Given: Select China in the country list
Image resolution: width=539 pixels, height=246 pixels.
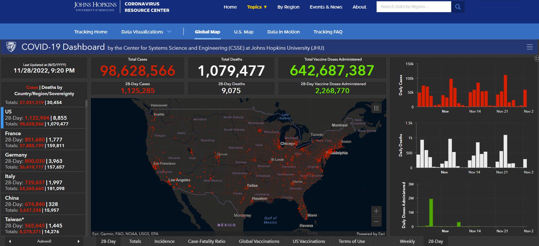Looking at the screenshot, I should [43, 204].
